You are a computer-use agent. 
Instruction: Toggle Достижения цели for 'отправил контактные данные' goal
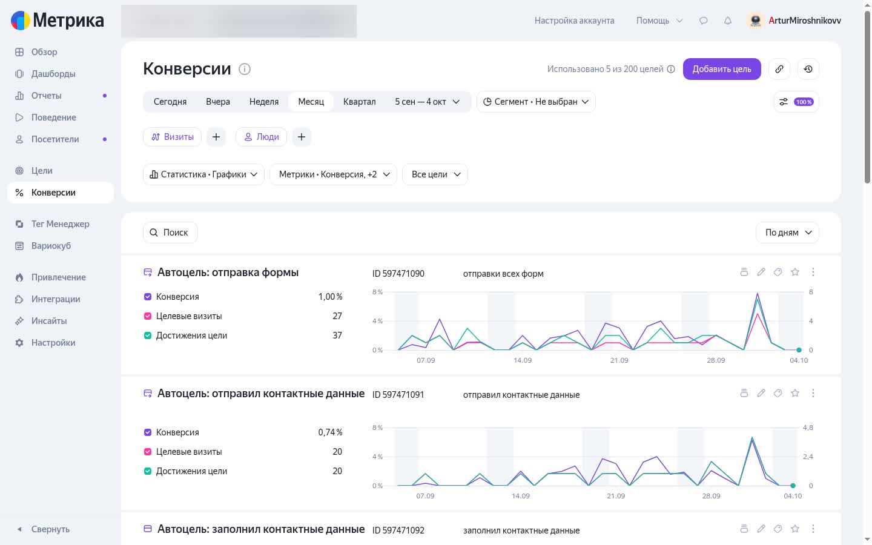148,471
